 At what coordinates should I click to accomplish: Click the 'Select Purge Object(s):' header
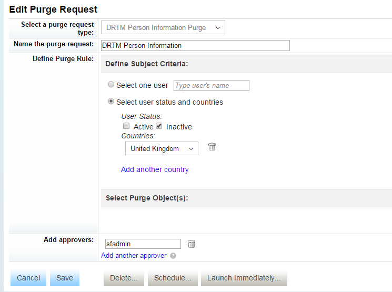(x=147, y=198)
